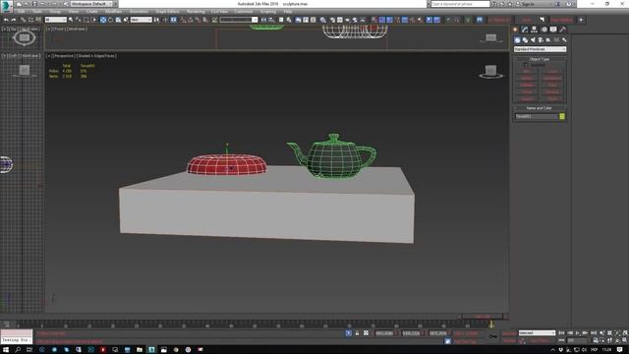The image size is (629, 354).
Task: Click the Teapot object type button
Action: tap(527, 98)
